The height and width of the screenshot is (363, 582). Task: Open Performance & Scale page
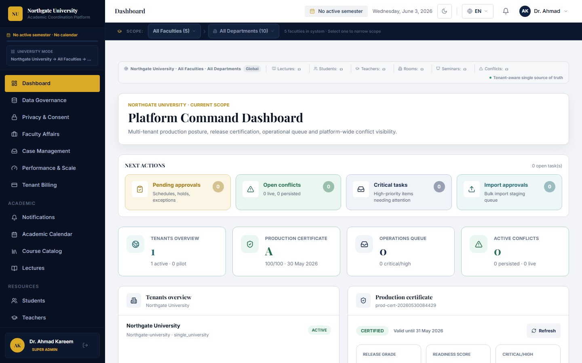[52, 168]
